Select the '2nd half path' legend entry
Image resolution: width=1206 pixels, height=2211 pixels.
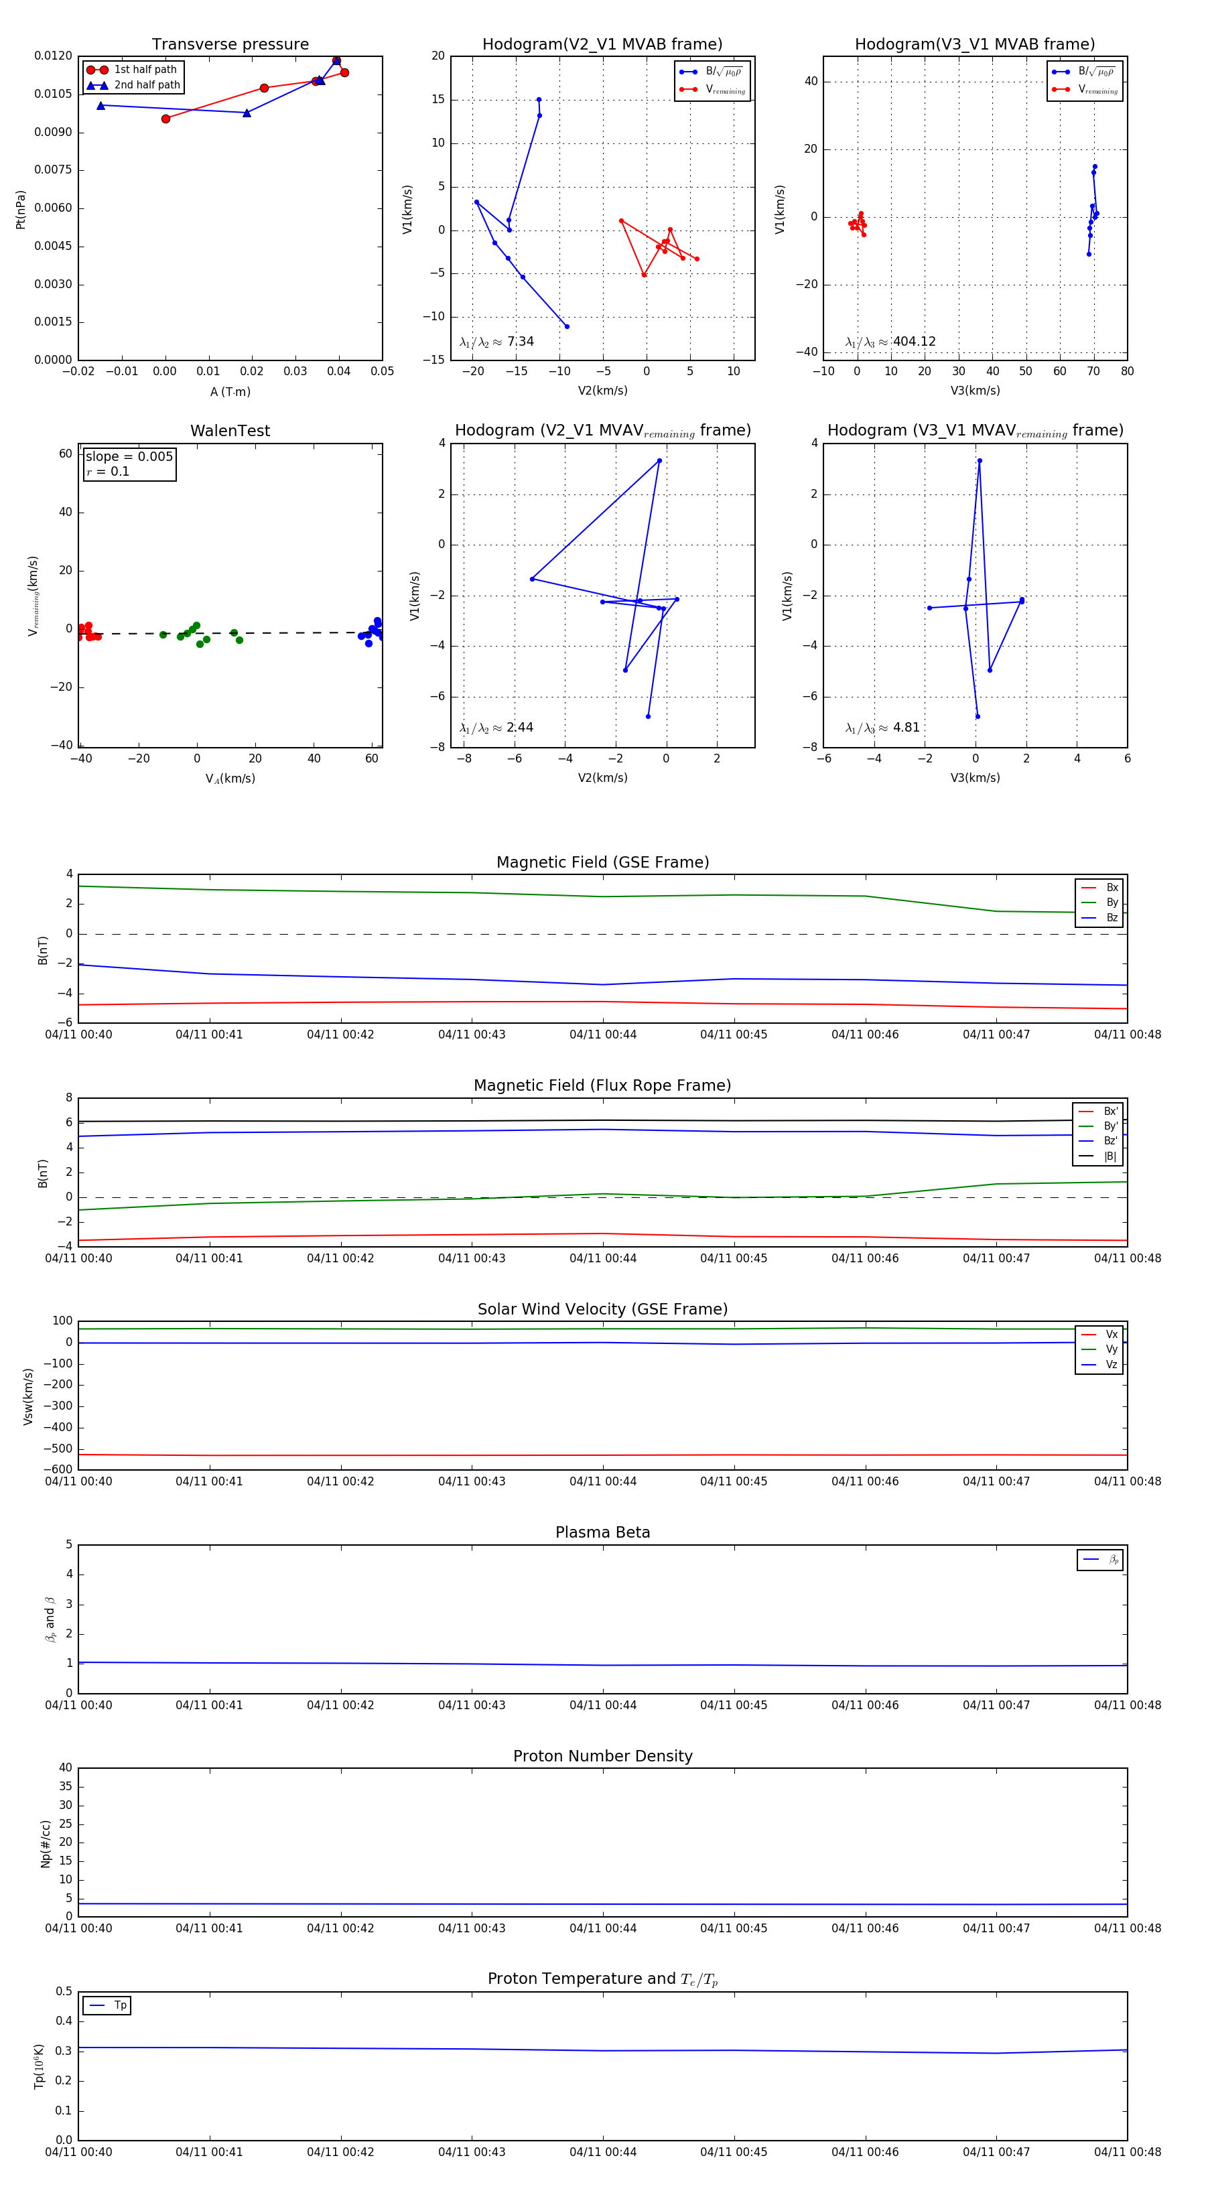(133, 85)
